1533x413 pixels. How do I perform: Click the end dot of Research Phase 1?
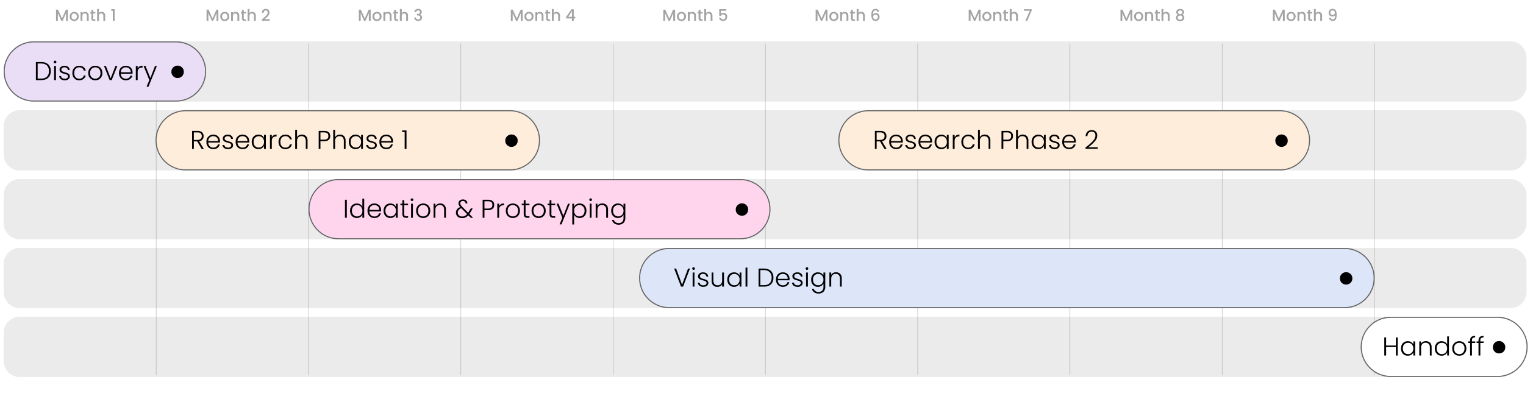512,141
